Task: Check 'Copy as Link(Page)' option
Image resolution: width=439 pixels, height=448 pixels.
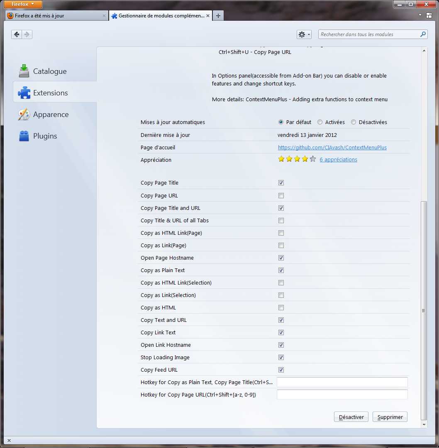Action: pos(281,246)
